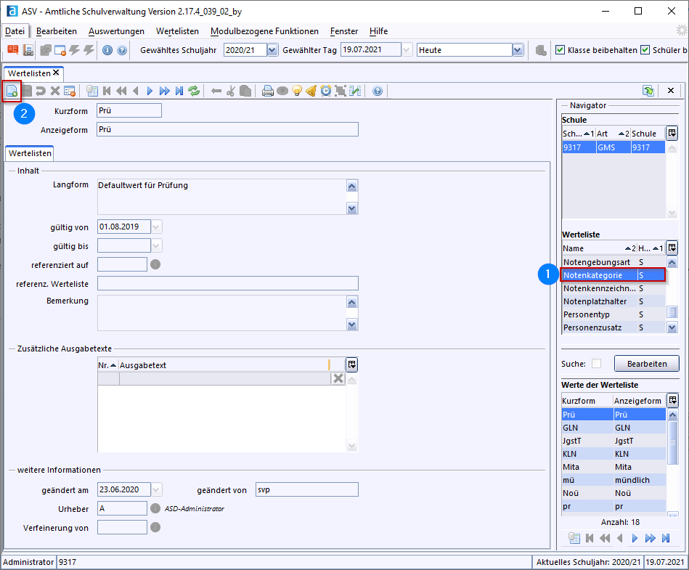Click the light bulb icon

click(297, 91)
